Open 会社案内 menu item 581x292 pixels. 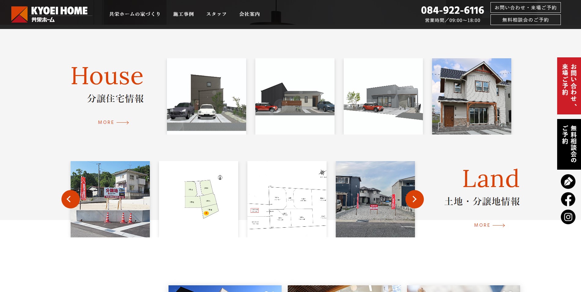250,14
